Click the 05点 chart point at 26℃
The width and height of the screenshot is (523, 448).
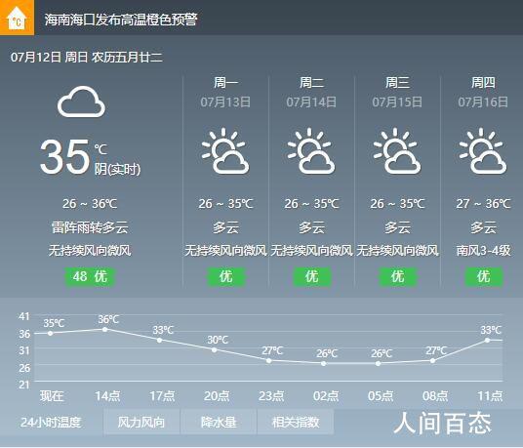[378, 363]
